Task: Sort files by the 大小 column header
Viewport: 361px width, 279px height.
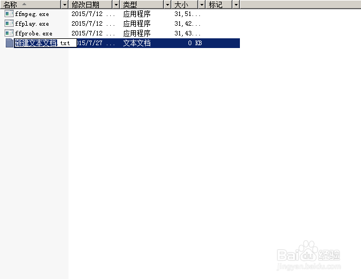Action: pos(185,5)
